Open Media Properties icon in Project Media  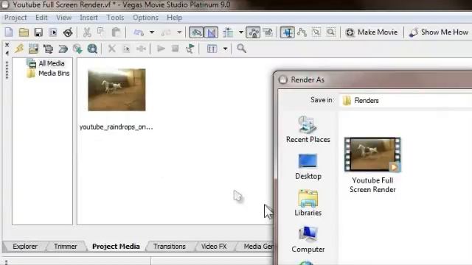[126, 49]
